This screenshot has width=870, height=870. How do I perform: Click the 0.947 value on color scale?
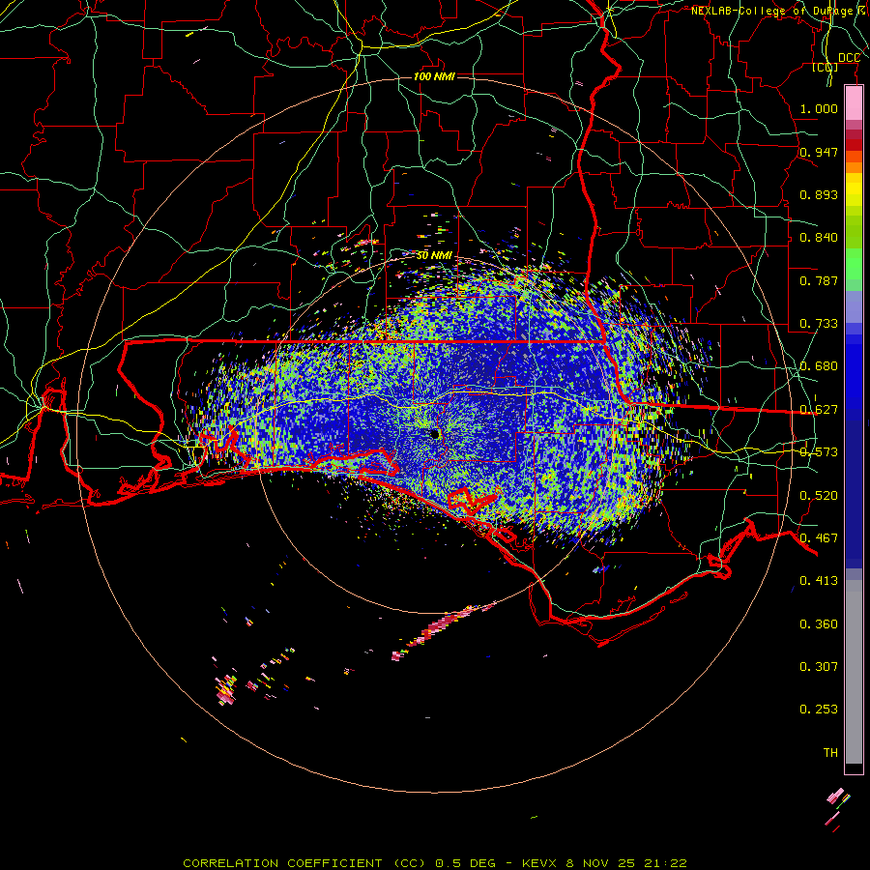click(819, 152)
